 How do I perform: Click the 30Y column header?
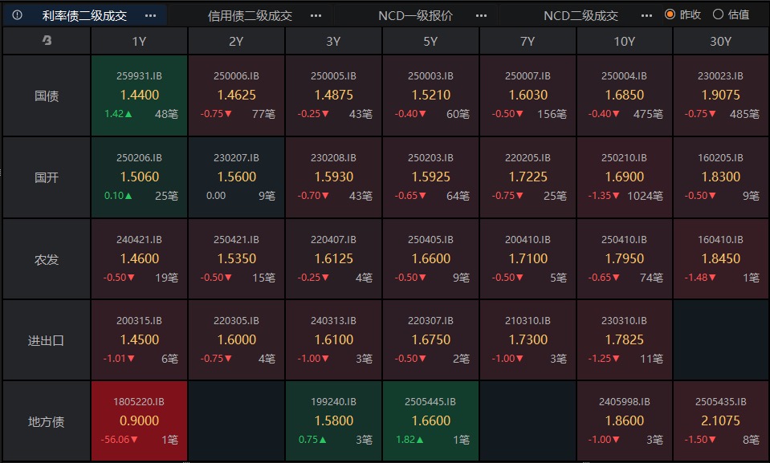721,41
